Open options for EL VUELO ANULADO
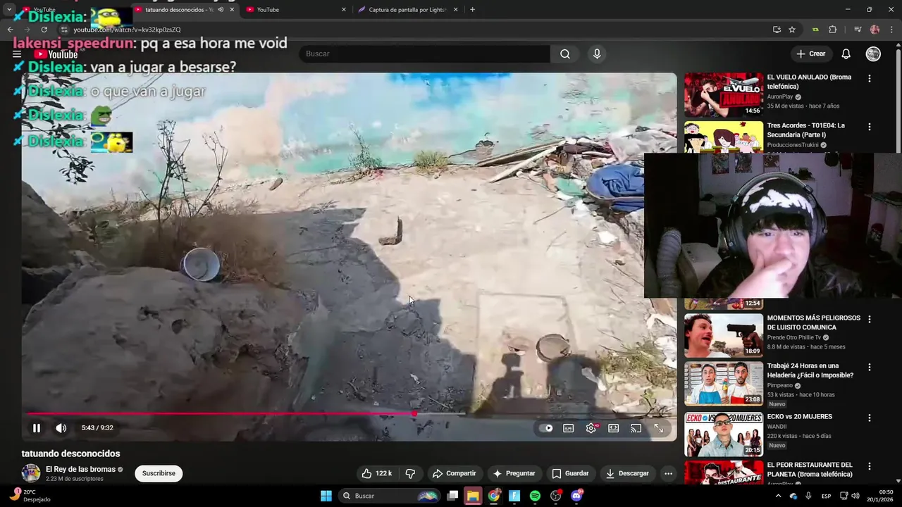The width and height of the screenshot is (902, 507). pos(870,79)
